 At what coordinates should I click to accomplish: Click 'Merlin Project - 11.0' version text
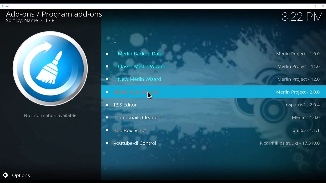pos(298,66)
